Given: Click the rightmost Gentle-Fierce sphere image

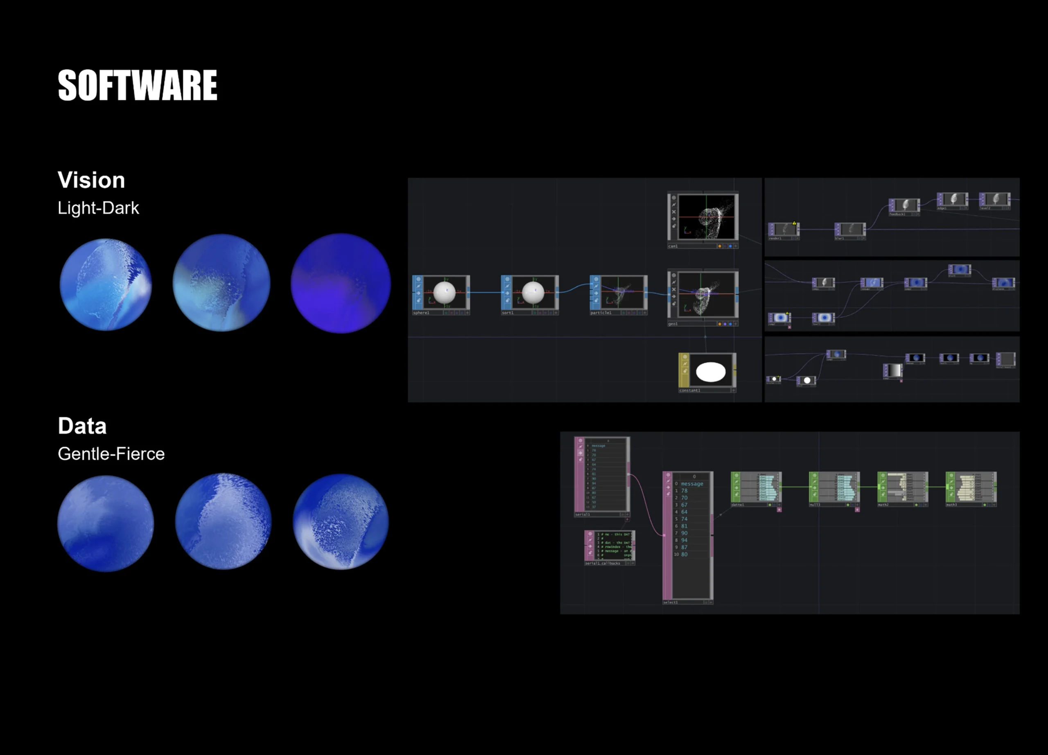Looking at the screenshot, I should pyautogui.click(x=341, y=522).
